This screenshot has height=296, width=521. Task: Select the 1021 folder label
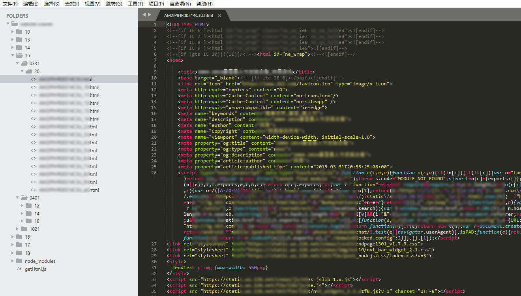pos(35,229)
